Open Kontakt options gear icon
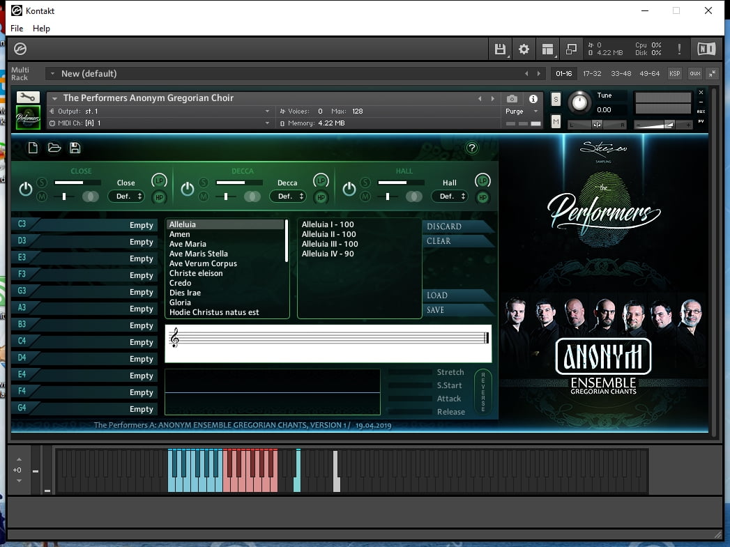Image resolution: width=730 pixels, height=547 pixels. tap(524, 49)
